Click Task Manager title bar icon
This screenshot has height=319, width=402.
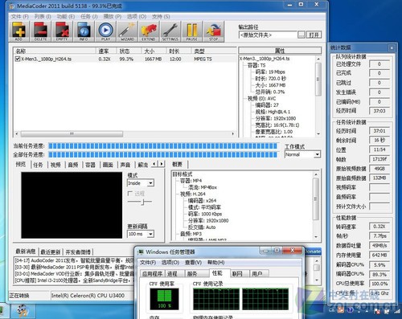point(141,252)
